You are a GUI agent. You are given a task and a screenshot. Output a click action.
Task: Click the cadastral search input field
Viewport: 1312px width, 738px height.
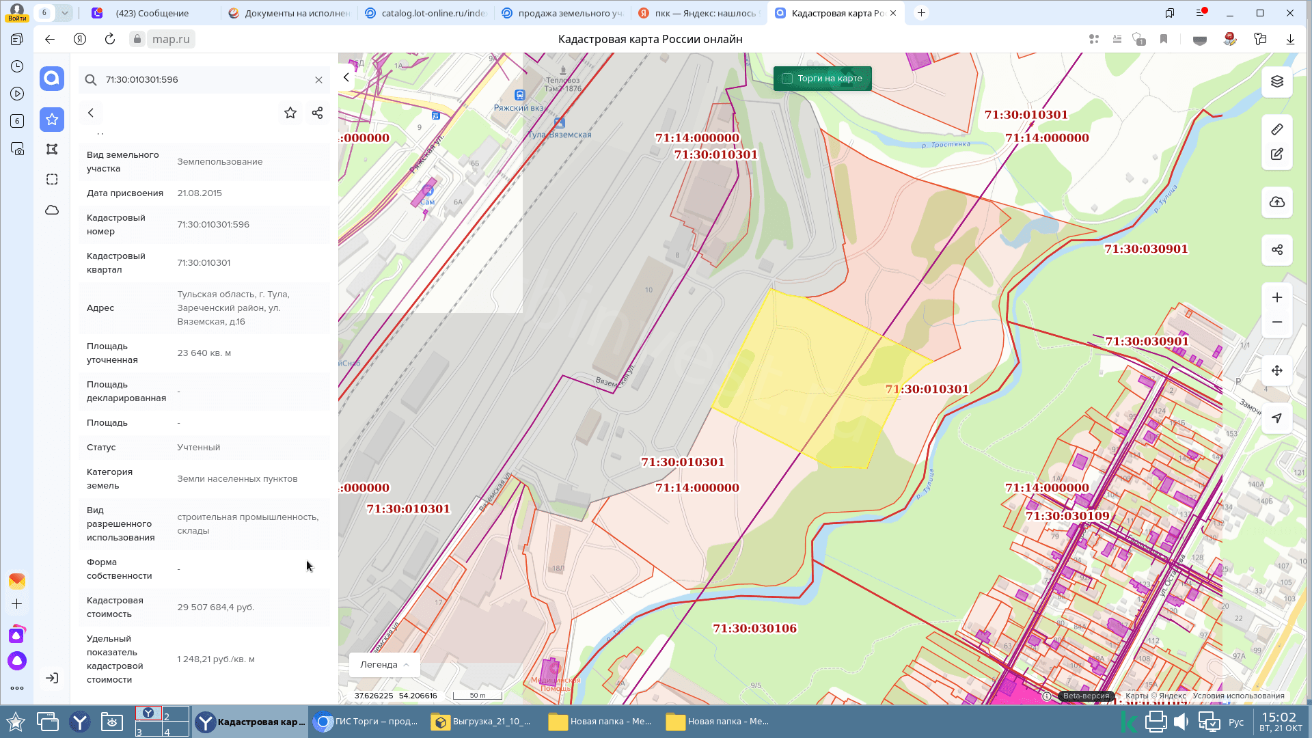tap(205, 80)
